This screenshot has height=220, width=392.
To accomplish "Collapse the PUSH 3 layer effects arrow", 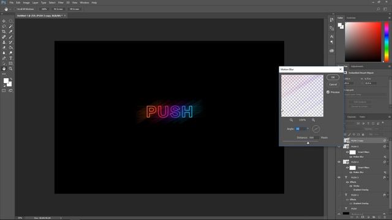I will pos(388,177).
